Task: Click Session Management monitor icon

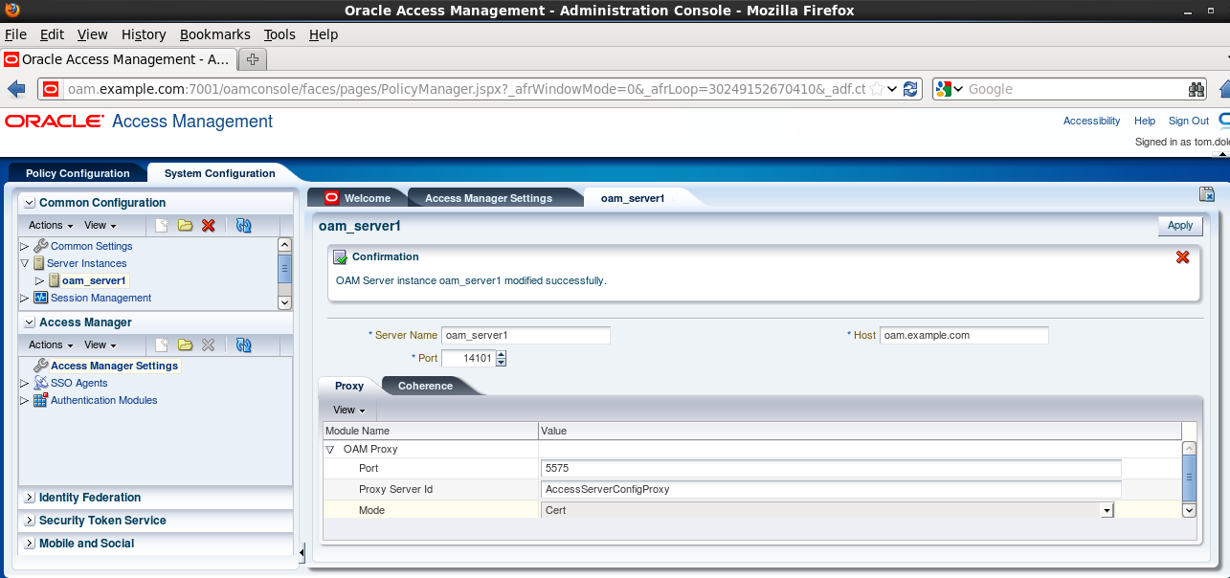Action: click(x=40, y=298)
